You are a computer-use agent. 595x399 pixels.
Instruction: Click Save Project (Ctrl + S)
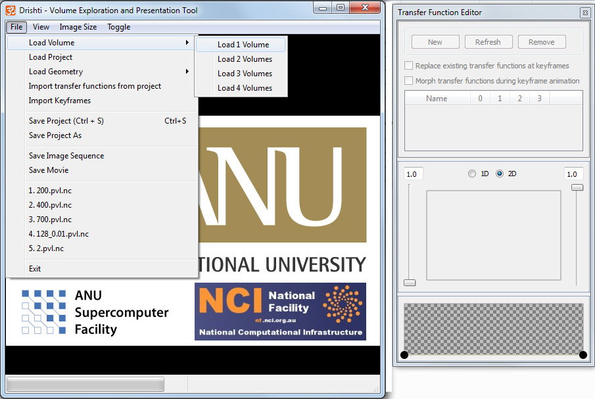click(101, 121)
